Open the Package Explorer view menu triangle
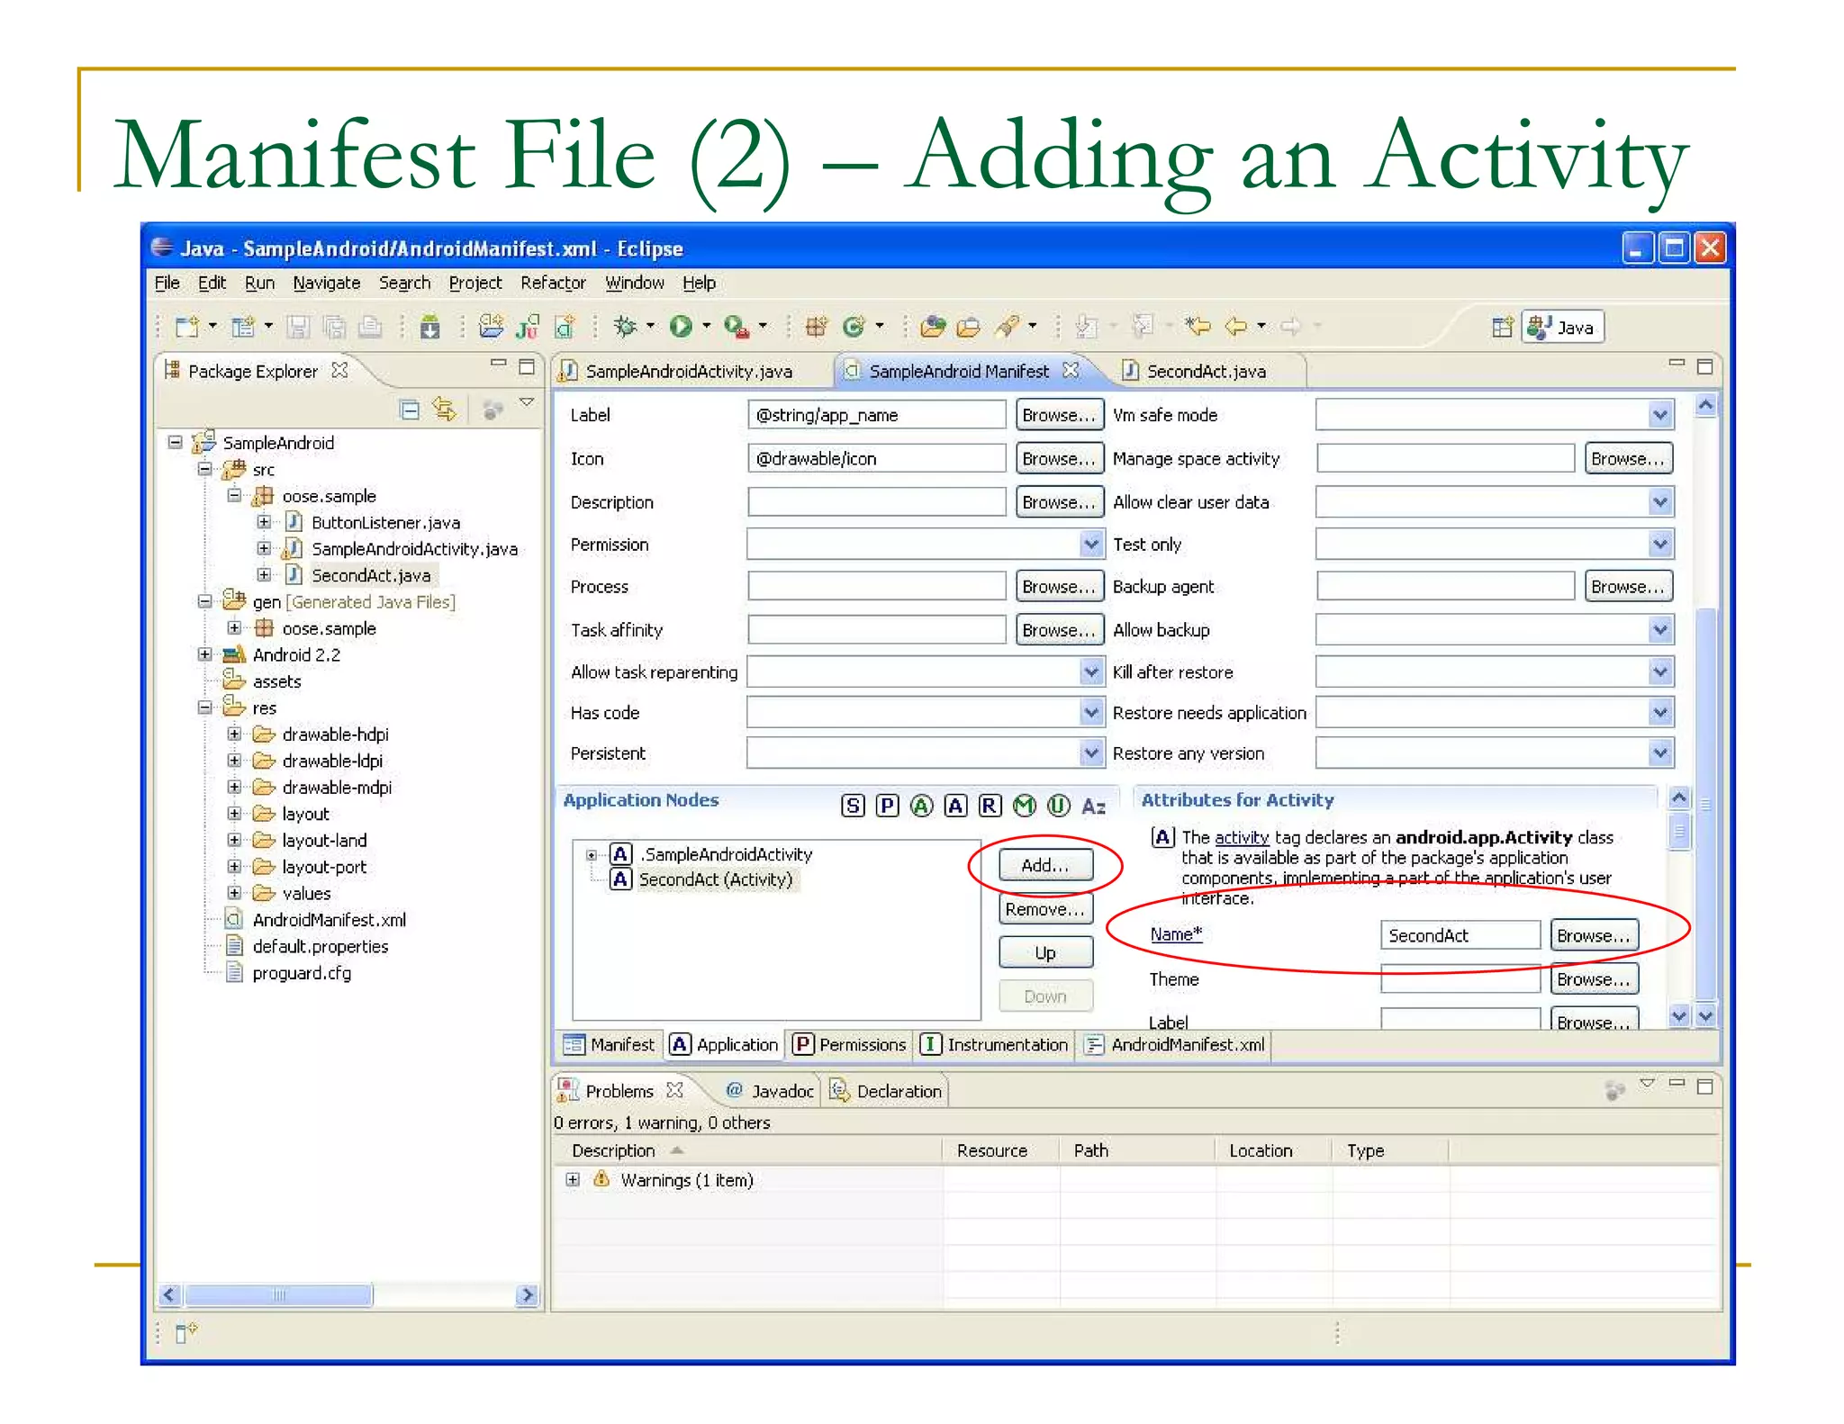 coord(527,402)
